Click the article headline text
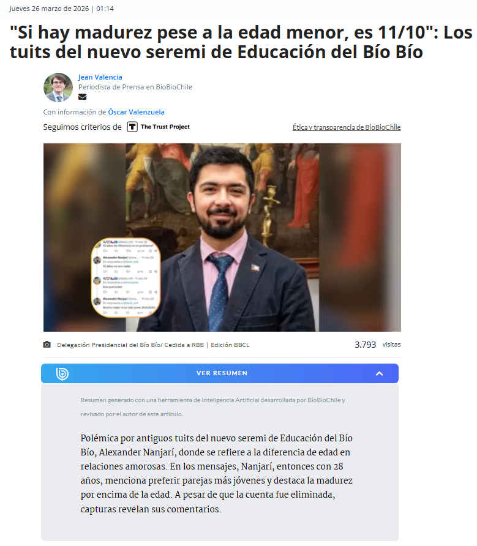477x546 pixels. click(241, 42)
